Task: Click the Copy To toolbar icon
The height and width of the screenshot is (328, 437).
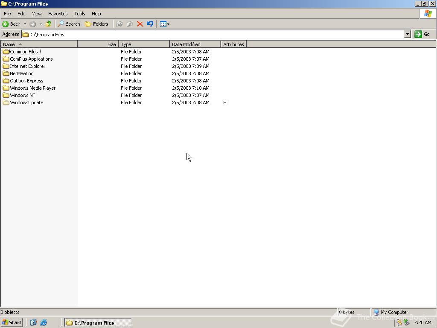Action: [130, 24]
